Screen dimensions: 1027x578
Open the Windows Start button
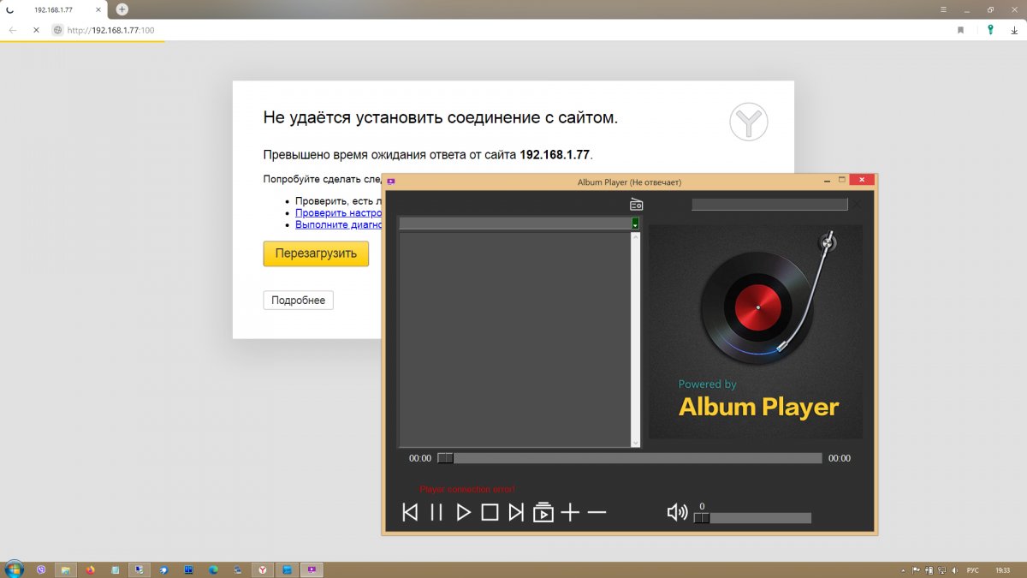(15, 569)
